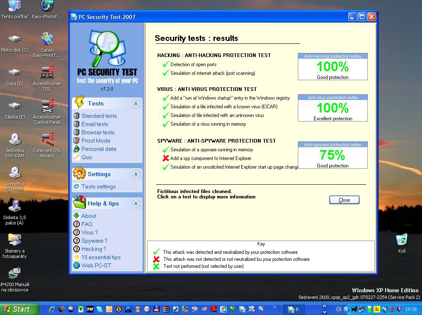Viewport: 422px width, 315px height.
Task: Click the Spyware ? question mark icon
Action: 77,241
